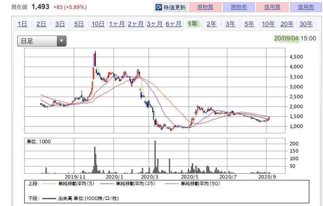323x206 pixels.
Task: Click the 100 volume axis label
Action: pyautogui.click(x=294, y=159)
